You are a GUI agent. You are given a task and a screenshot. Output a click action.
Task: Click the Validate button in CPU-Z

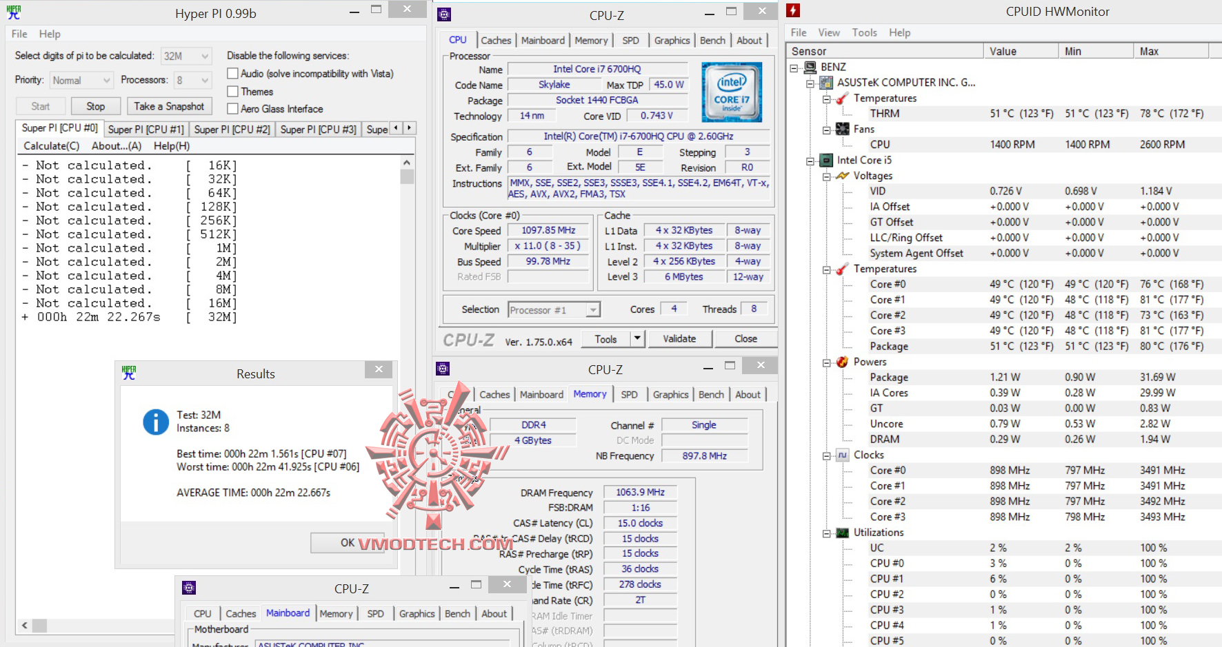pyautogui.click(x=679, y=338)
